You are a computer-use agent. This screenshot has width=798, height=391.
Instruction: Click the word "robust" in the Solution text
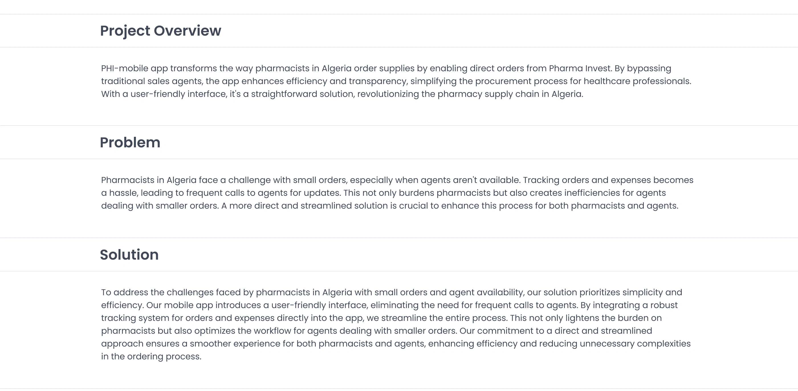(663, 306)
